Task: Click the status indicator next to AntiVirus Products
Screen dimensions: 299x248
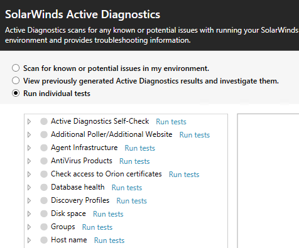Action: 44,161
